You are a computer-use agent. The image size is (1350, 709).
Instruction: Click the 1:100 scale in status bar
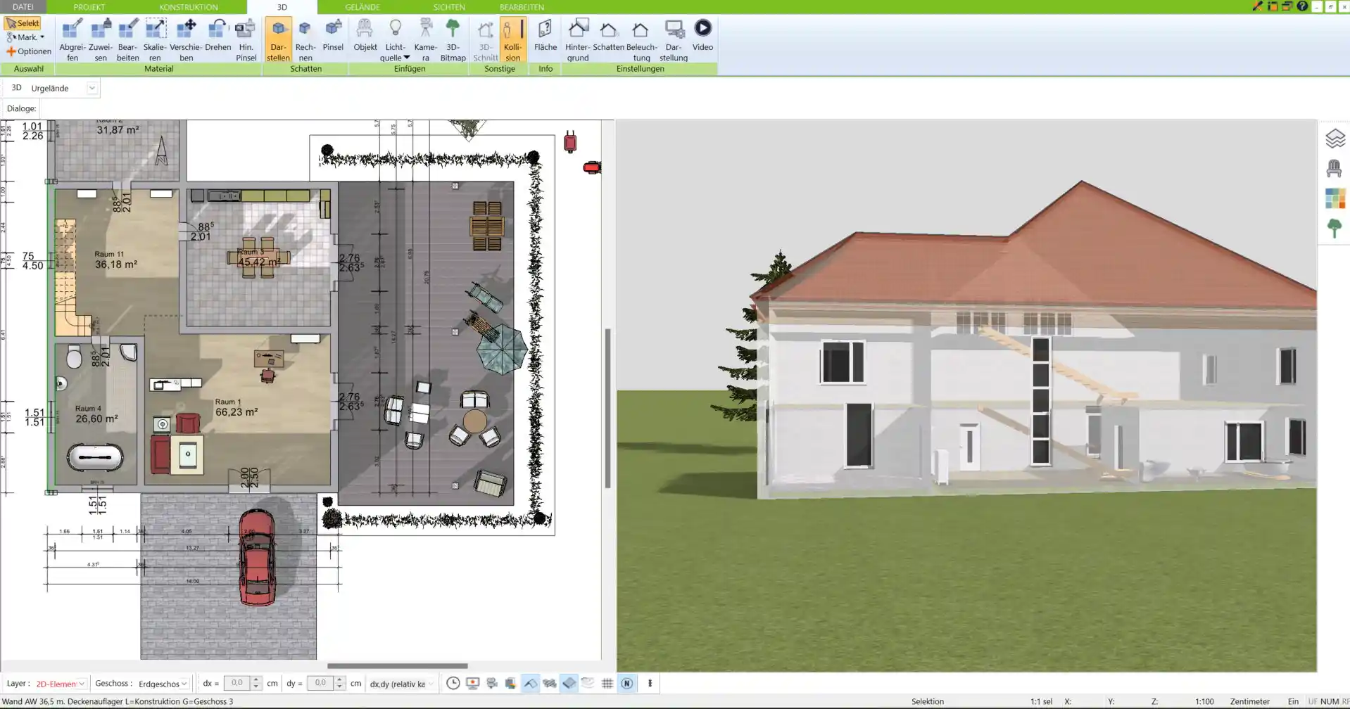click(x=1204, y=701)
